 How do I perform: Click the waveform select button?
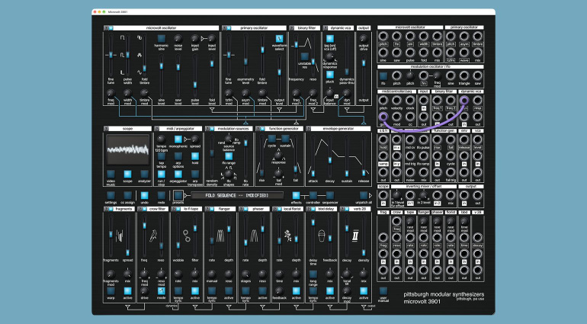279,39
